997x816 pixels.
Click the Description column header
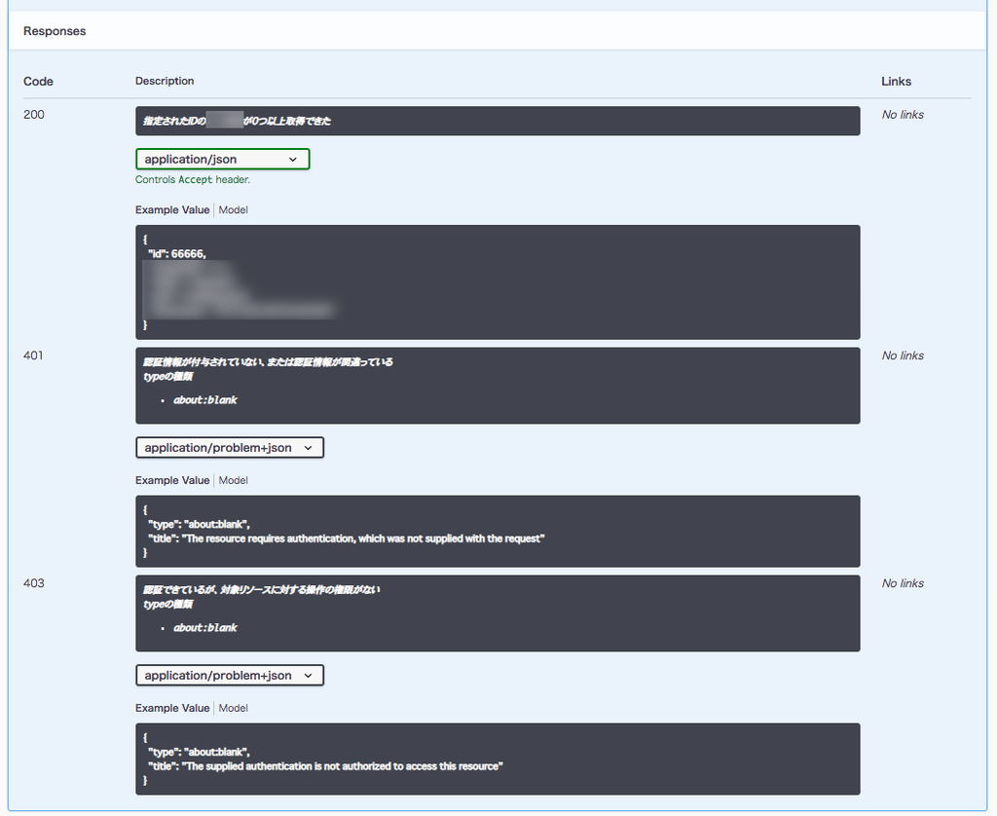[165, 81]
